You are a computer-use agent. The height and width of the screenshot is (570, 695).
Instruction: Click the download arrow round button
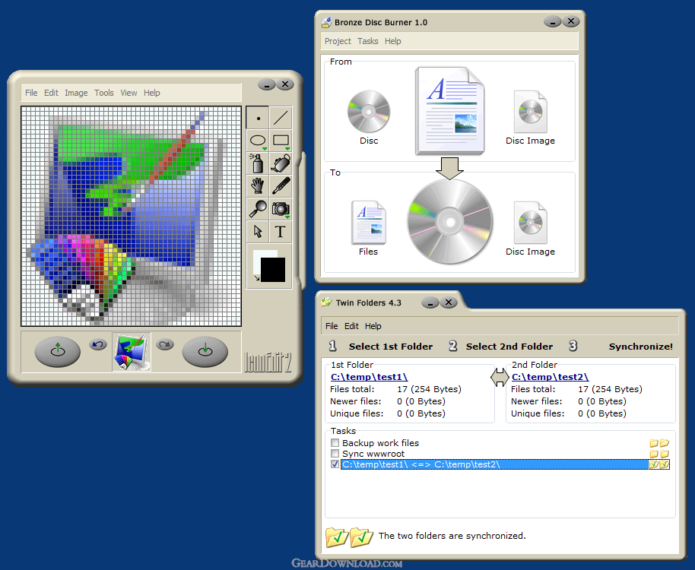[x=205, y=352]
